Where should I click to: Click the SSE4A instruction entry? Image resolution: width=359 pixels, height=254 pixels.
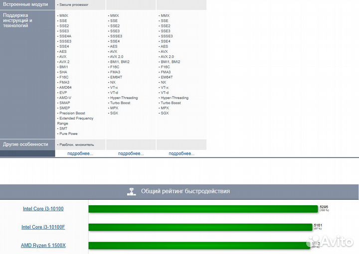click(x=64, y=36)
